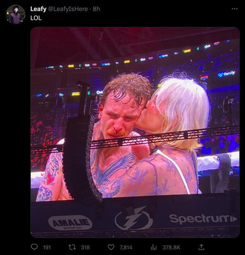Click the 318 reposts count
Image resolution: width=245 pixels, height=255 pixels.
pos(85,248)
